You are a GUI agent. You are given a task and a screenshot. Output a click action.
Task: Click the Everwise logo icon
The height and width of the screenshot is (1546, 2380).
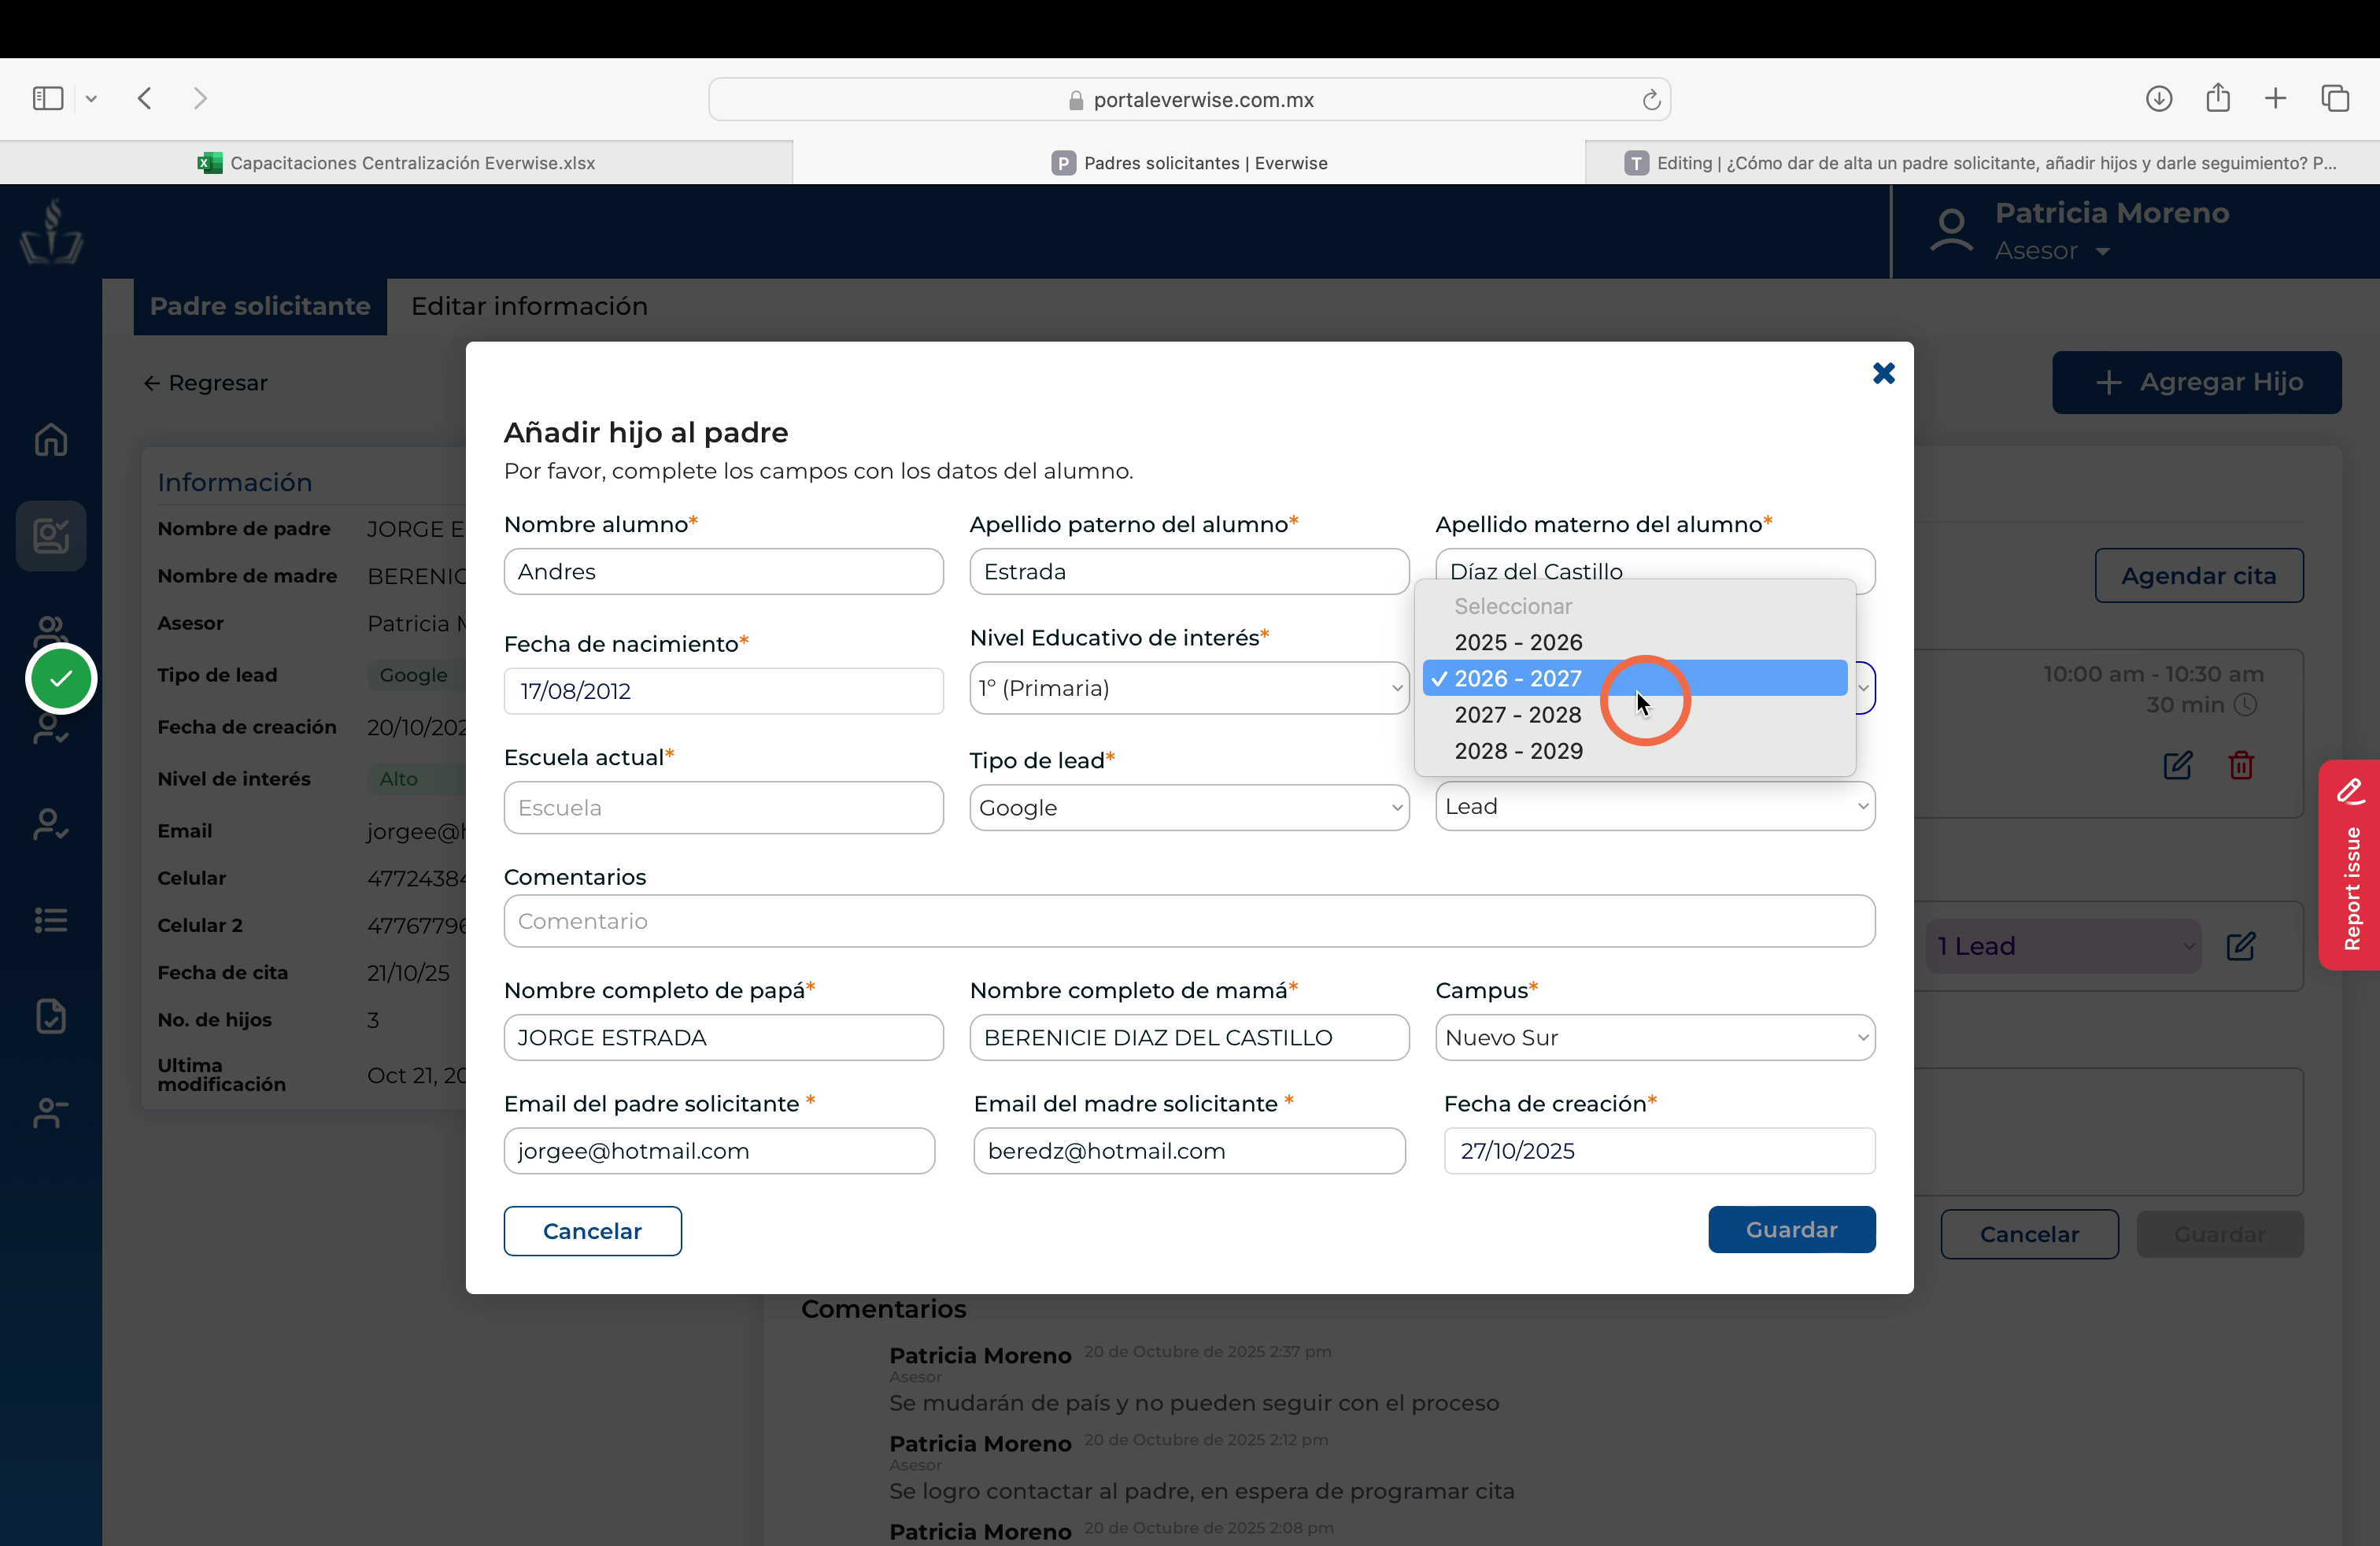(51, 232)
